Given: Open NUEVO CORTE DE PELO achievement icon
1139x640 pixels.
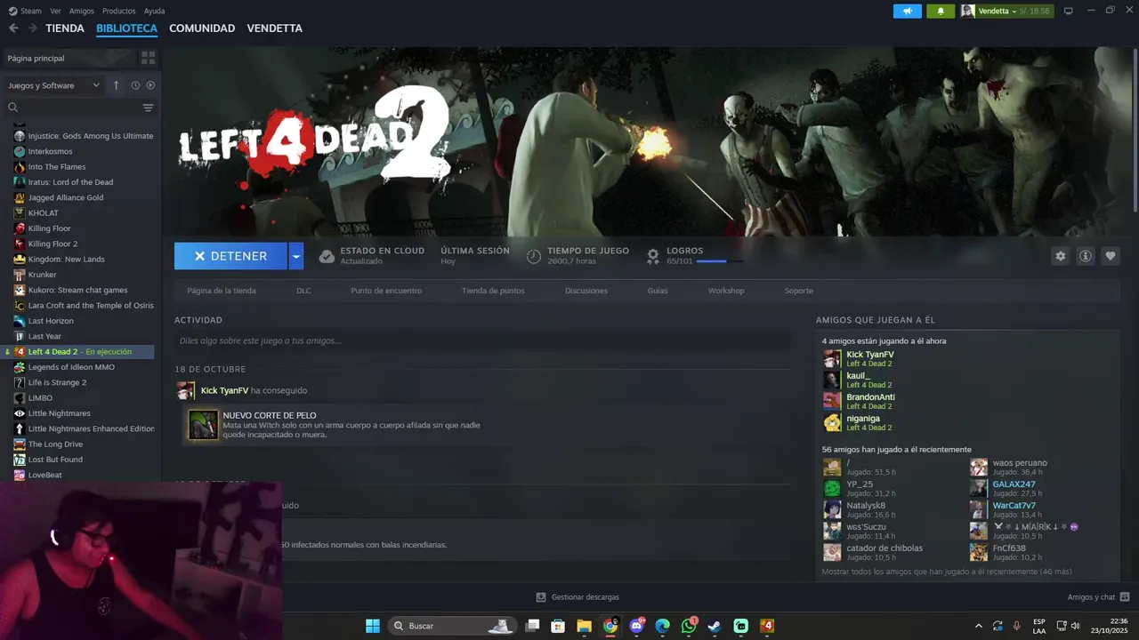Looking at the screenshot, I should tap(203, 426).
